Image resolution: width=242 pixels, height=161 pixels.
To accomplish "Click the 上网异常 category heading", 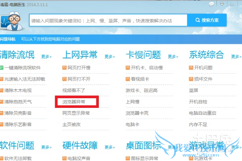I will (80, 55).
